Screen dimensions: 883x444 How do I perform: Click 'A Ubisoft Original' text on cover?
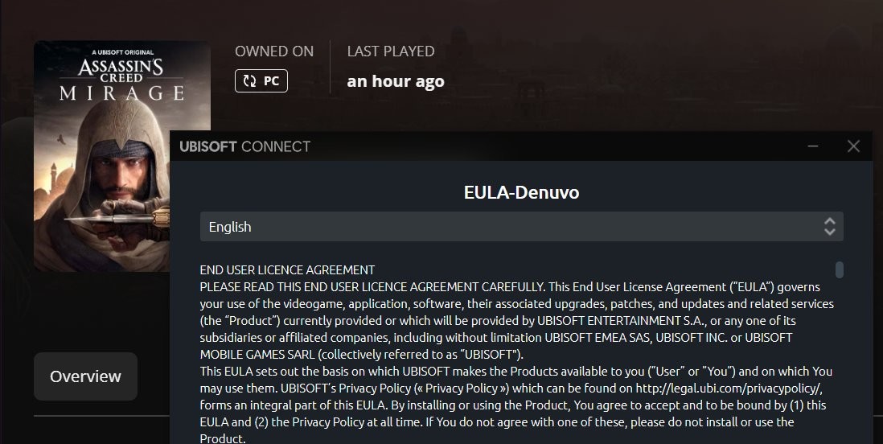[x=123, y=52]
